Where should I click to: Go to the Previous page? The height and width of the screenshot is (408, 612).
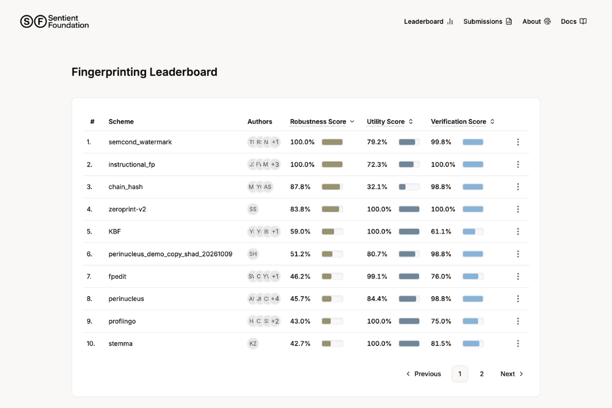pyautogui.click(x=423, y=374)
